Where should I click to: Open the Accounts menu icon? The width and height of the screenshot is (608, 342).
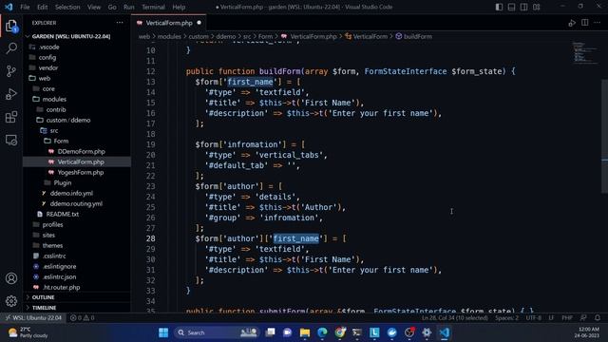click(x=11, y=278)
